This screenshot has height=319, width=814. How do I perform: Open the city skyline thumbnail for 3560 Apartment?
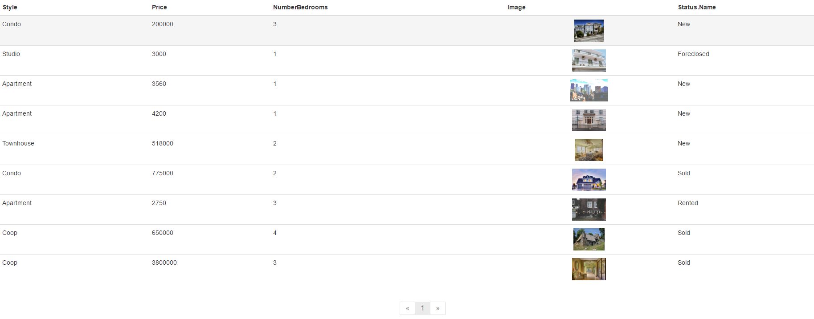tap(589, 90)
